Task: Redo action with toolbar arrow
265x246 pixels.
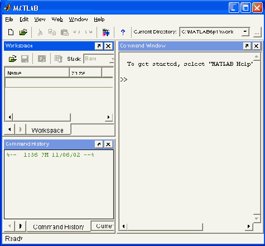Action: point(89,32)
